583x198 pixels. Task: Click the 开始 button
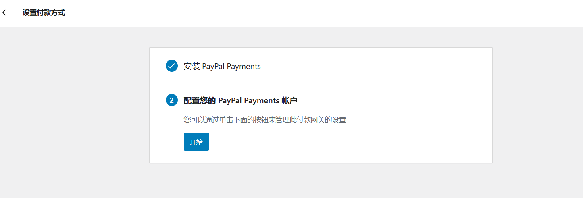click(x=196, y=142)
